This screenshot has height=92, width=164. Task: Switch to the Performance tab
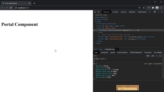[142, 12]
